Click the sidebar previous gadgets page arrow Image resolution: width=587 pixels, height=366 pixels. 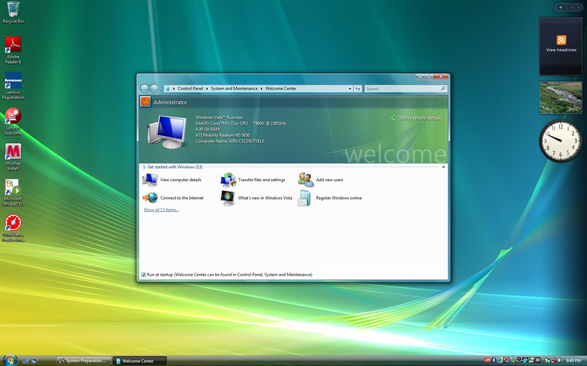[x=572, y=7]
